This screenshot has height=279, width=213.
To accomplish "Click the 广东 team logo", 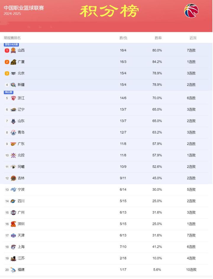I will pos(13,144).
